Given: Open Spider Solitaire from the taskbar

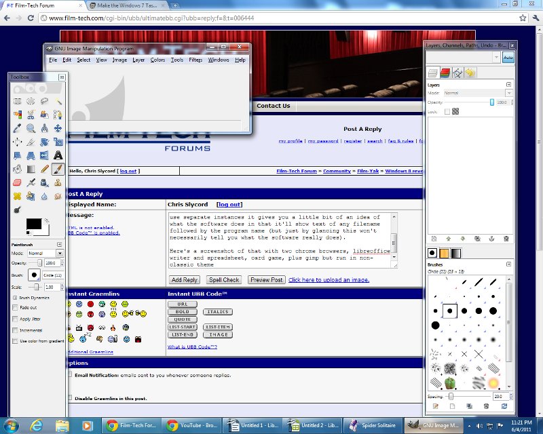Looking at the screenshot, I should 373,425.
